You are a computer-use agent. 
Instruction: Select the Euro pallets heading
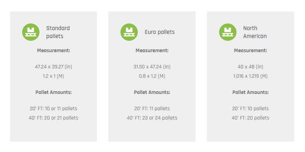pyautogui.click(x=160, y=32)
